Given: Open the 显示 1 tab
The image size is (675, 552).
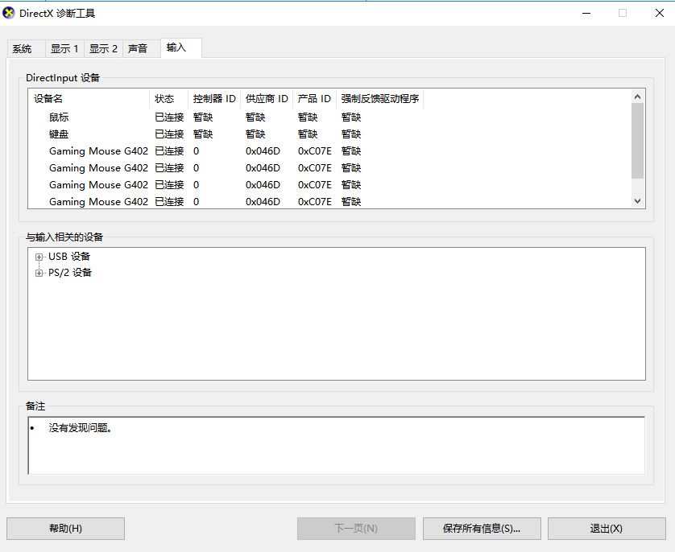Looking at the screenshot, I should tap(64, 48).
